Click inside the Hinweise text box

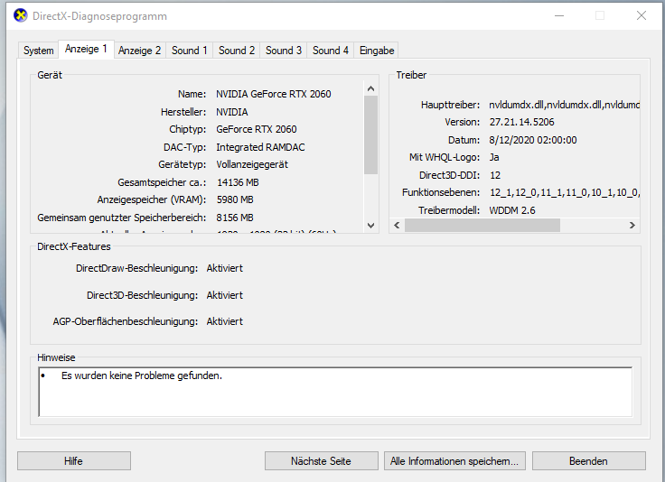click(335, 393)
